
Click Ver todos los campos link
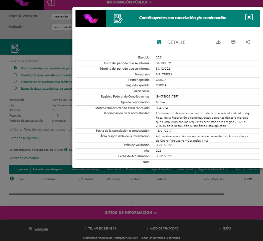[24, 158]
